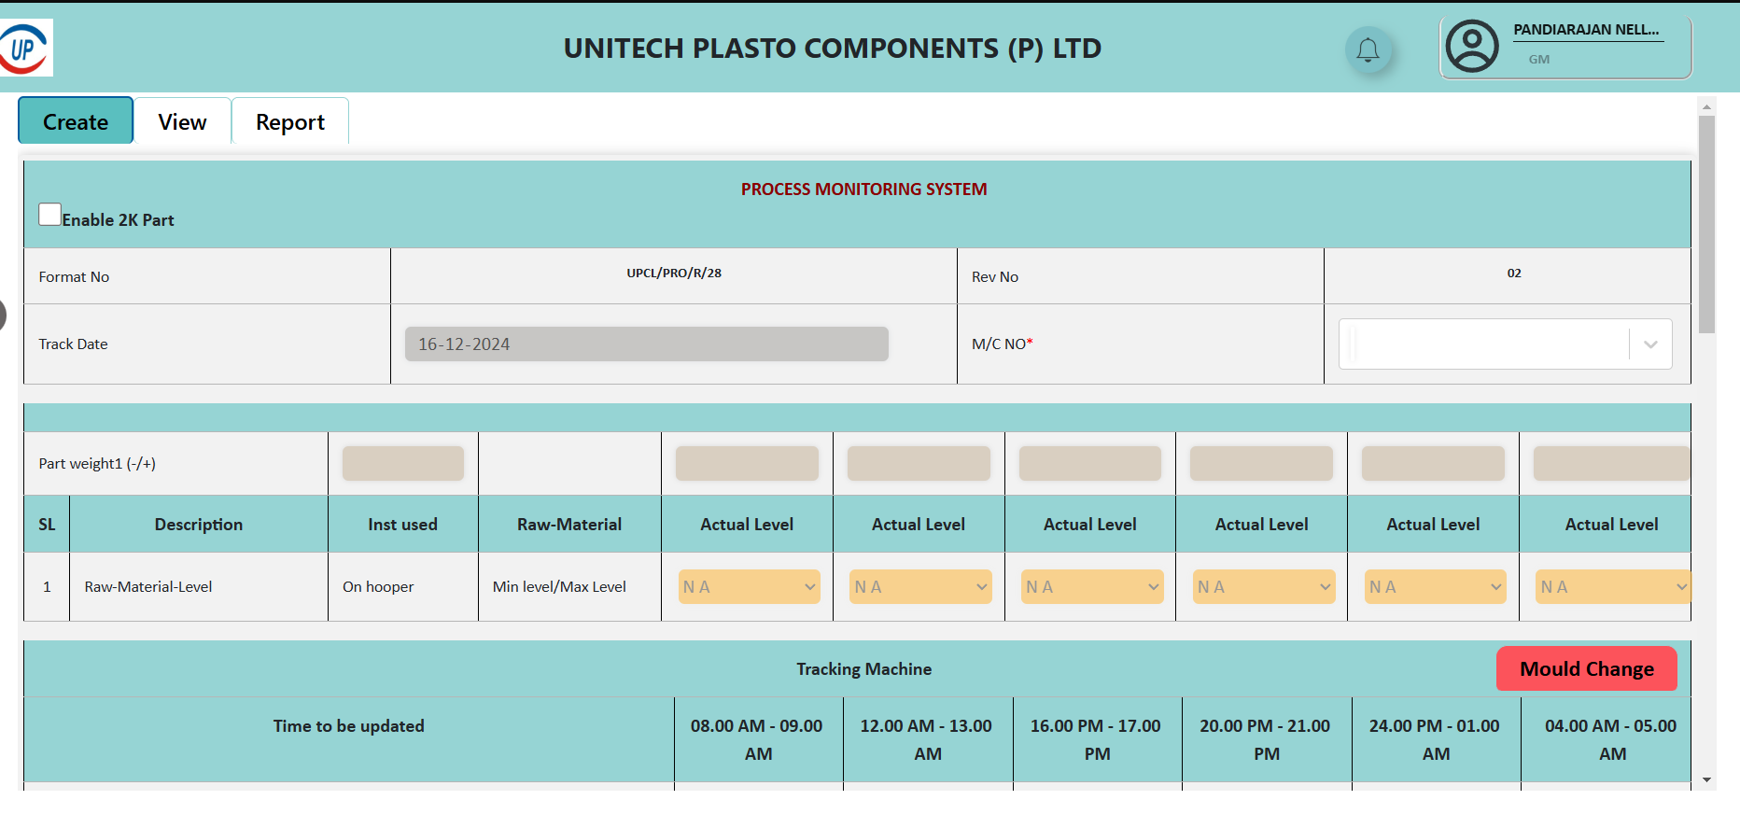
Task: Open third Raw-Material-Level N A dropdown
Action: (1093, 586)
